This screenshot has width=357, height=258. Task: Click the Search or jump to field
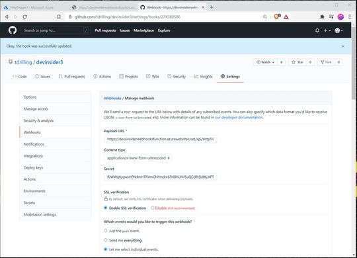(x=56, y=30)
